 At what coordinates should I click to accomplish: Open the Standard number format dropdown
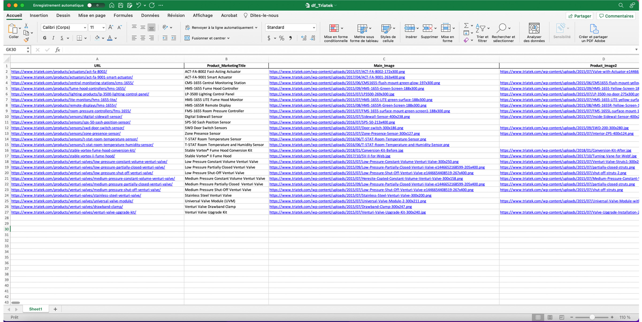pyautogui.click(x=314, y=28)
